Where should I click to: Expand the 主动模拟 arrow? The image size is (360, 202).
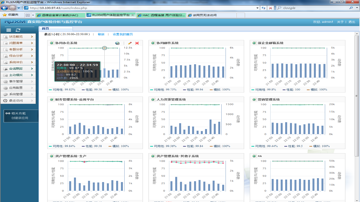pos(32,75)
